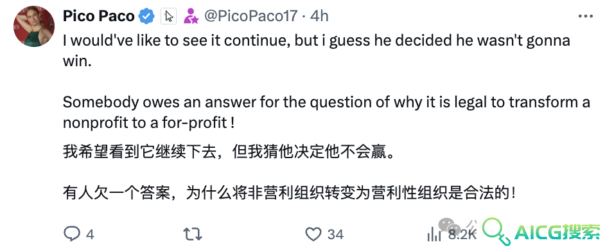Click the green magnifier AICG logo
Screen dimensions: 605x252
point(497,231)
